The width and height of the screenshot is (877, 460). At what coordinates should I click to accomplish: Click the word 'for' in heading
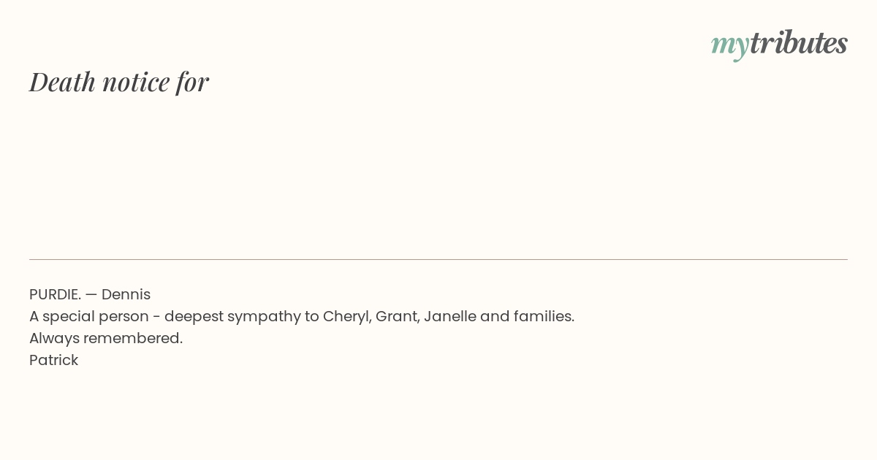click(x=192, y=82)
